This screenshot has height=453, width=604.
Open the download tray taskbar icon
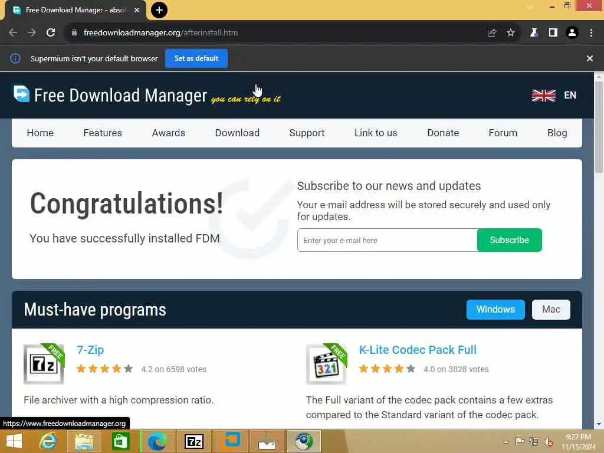click(267, 441)
